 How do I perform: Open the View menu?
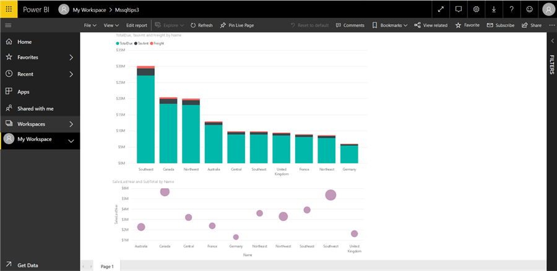111,25
